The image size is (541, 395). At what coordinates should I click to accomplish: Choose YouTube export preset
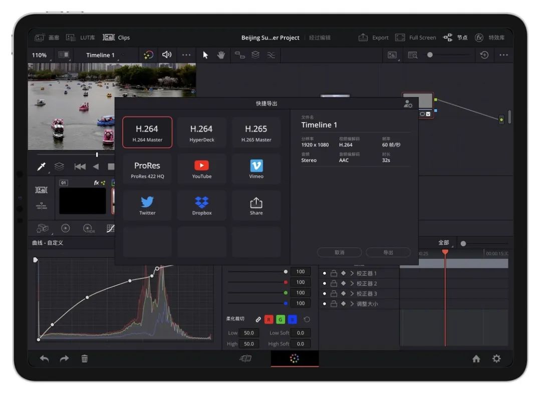[202, 169]
